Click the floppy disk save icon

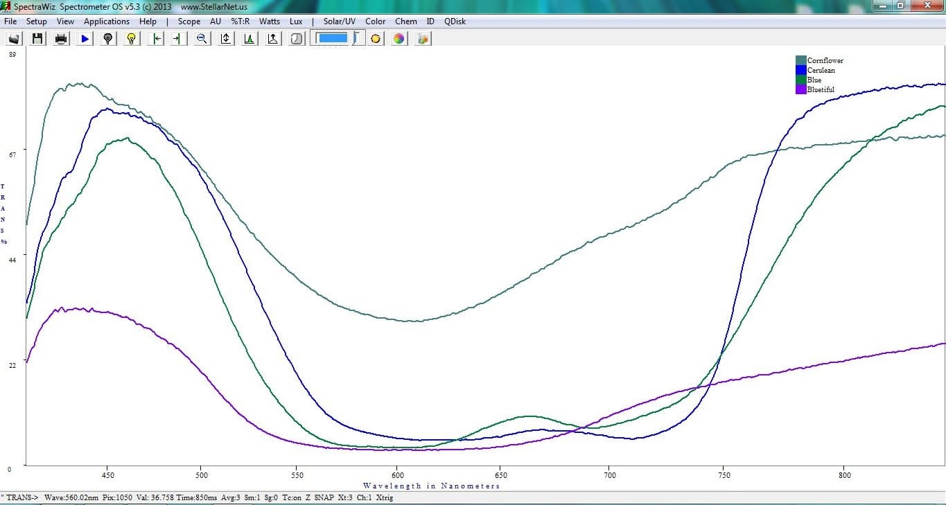coord(37,39)
